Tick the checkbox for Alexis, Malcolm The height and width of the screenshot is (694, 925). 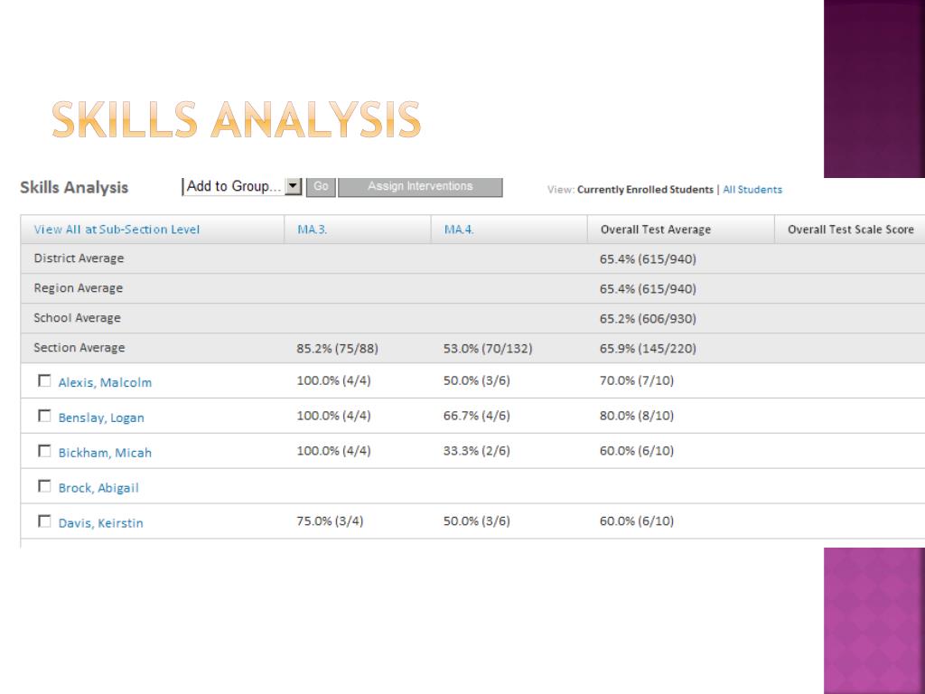click(x=44, y=380)
